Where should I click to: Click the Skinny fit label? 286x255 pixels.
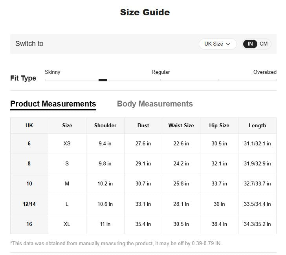click(53, 72)
